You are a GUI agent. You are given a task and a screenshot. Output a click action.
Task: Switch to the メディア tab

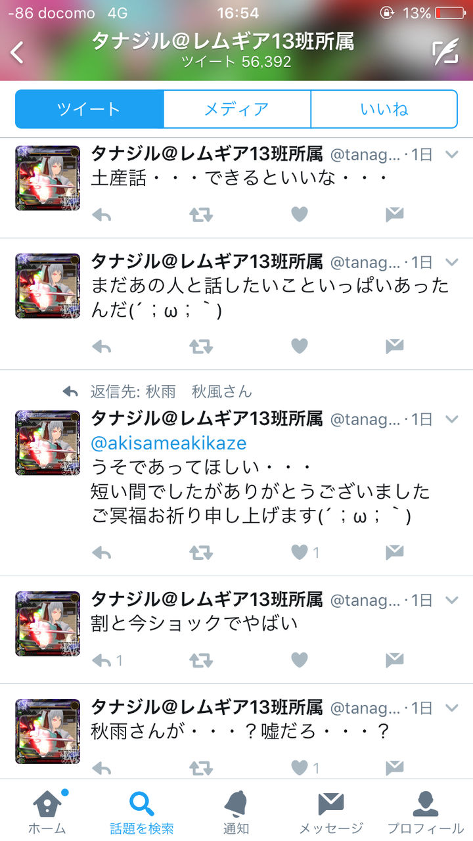pos(236,109)
